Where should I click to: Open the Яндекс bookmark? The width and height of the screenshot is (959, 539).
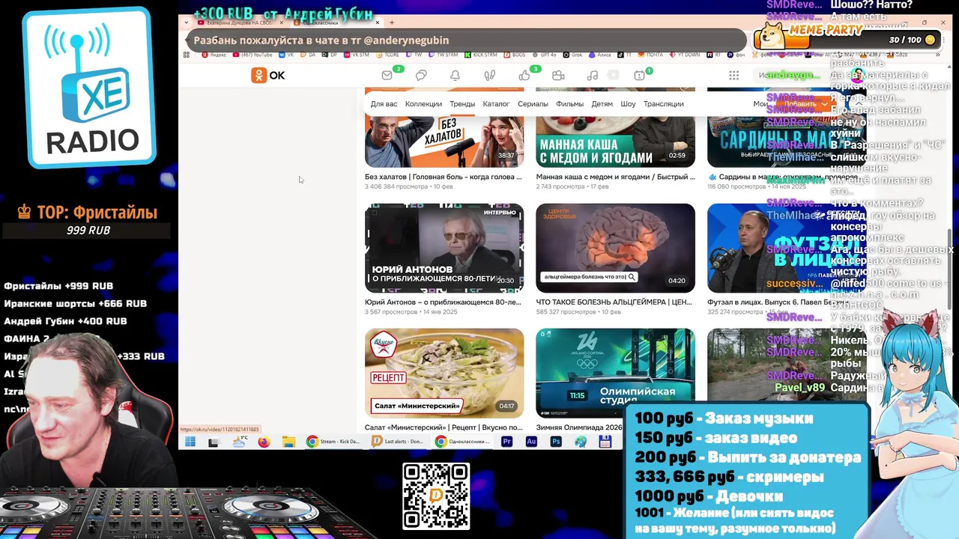(x=214, y=55)
